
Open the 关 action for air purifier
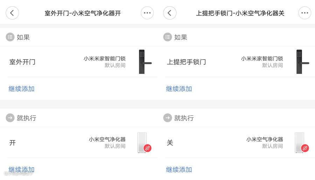pos(170,143)
